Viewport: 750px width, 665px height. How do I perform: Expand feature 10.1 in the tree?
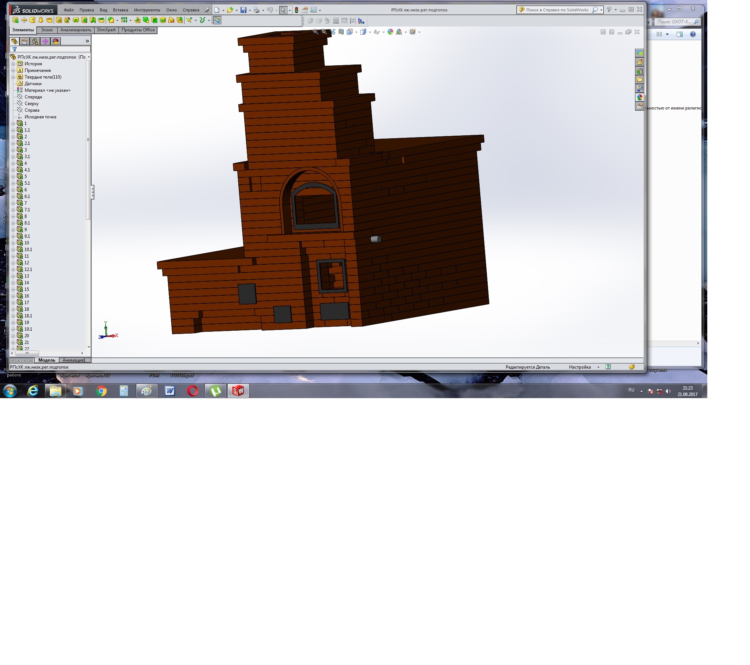tap(13, 250)
